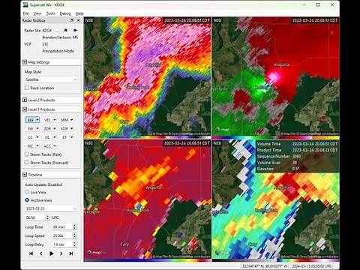Adjust the UTC time stepper arrows

[48, 217]
